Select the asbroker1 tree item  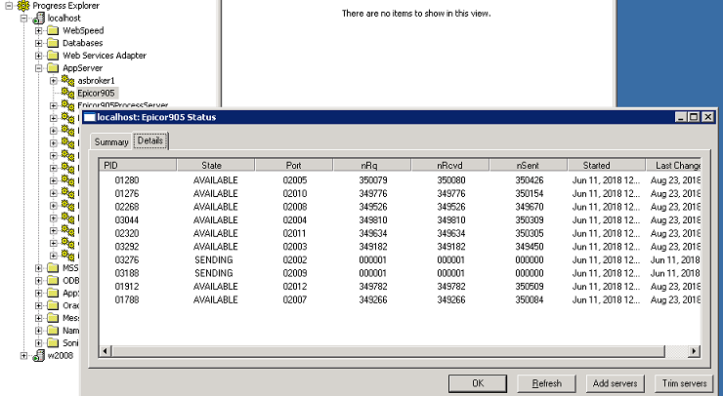(x=96, y=81)
